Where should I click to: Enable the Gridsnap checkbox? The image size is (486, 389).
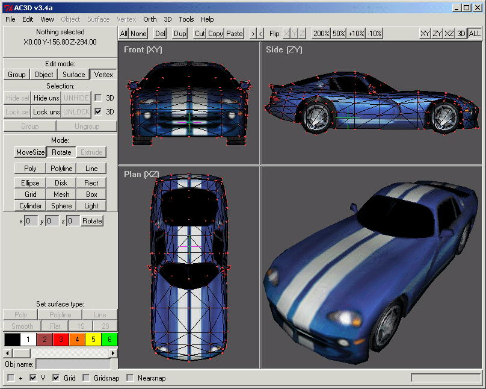coord(86,378)
